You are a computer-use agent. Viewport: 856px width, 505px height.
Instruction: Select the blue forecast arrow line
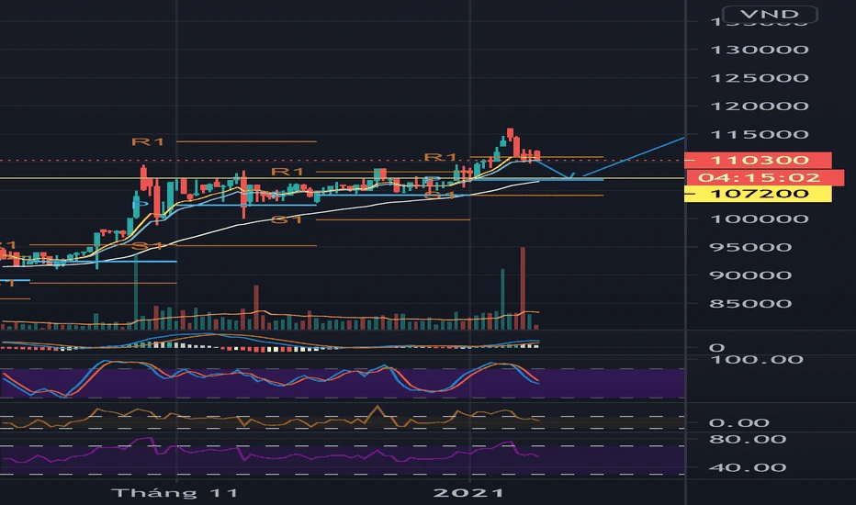click(634, 156)
